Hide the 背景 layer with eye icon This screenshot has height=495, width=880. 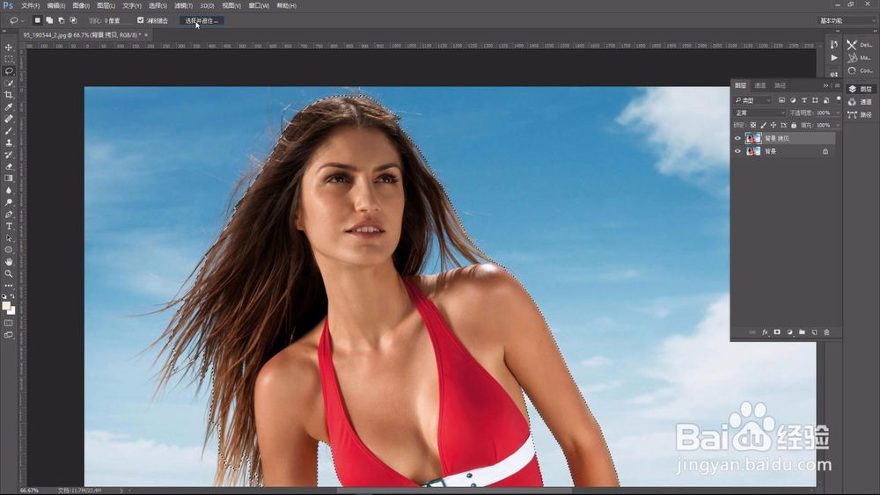737,151
